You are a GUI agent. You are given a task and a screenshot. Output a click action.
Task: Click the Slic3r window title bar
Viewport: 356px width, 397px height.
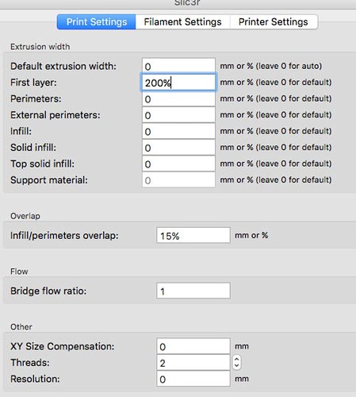[x=178, y=4]
